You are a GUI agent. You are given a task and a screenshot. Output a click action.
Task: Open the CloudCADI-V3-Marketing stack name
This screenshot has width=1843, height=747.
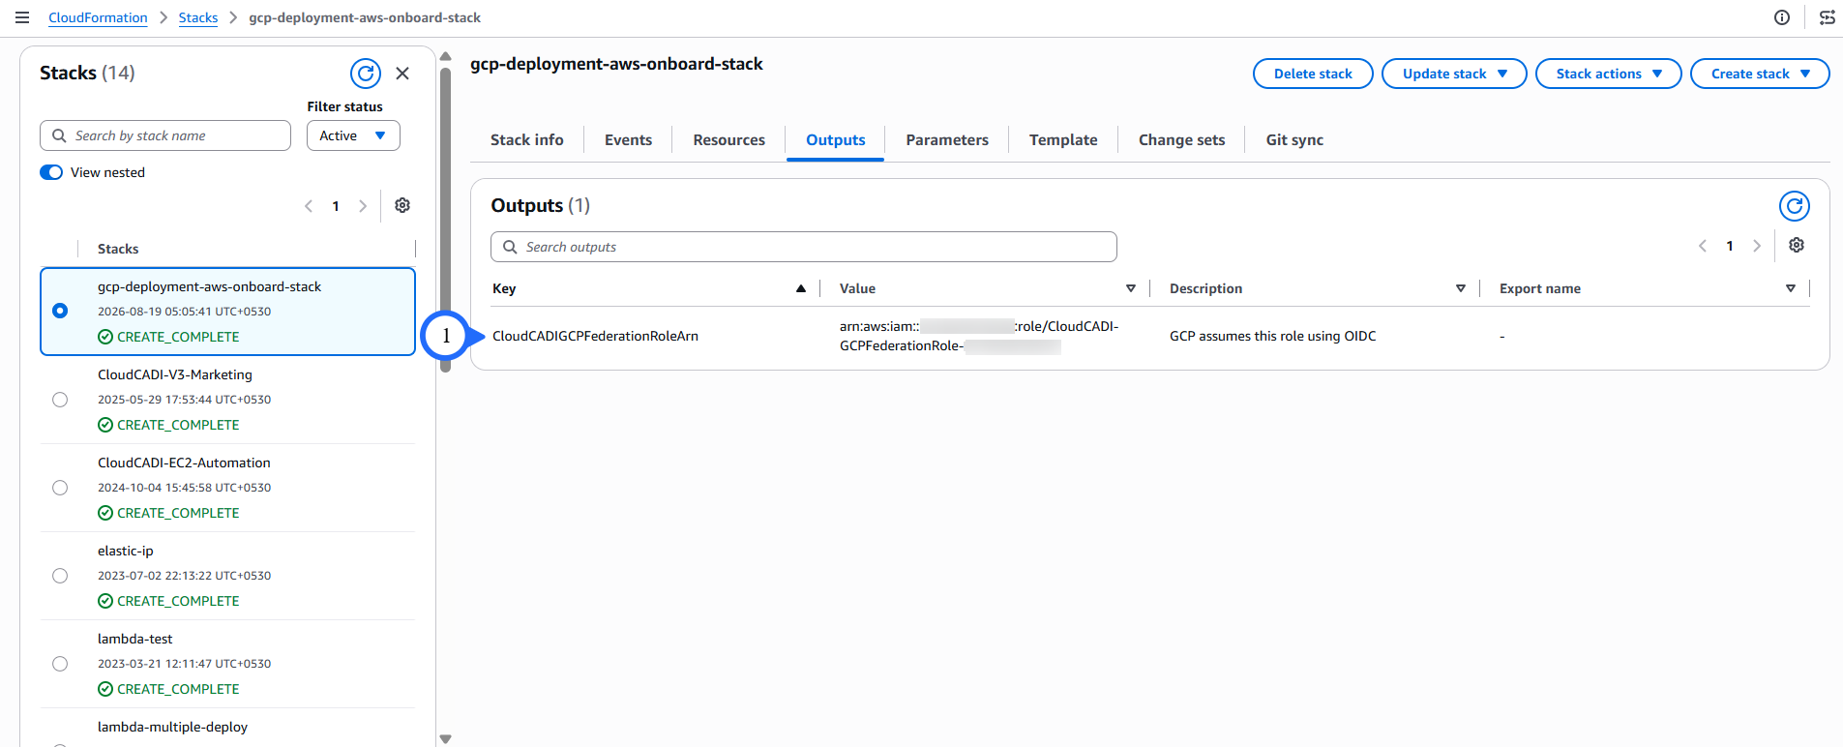coord(175,374)
